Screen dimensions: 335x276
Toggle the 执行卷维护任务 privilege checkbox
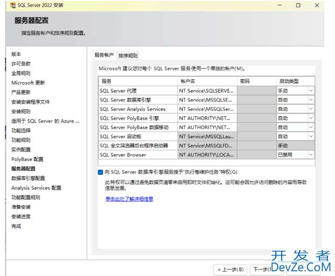click(100, 172)
